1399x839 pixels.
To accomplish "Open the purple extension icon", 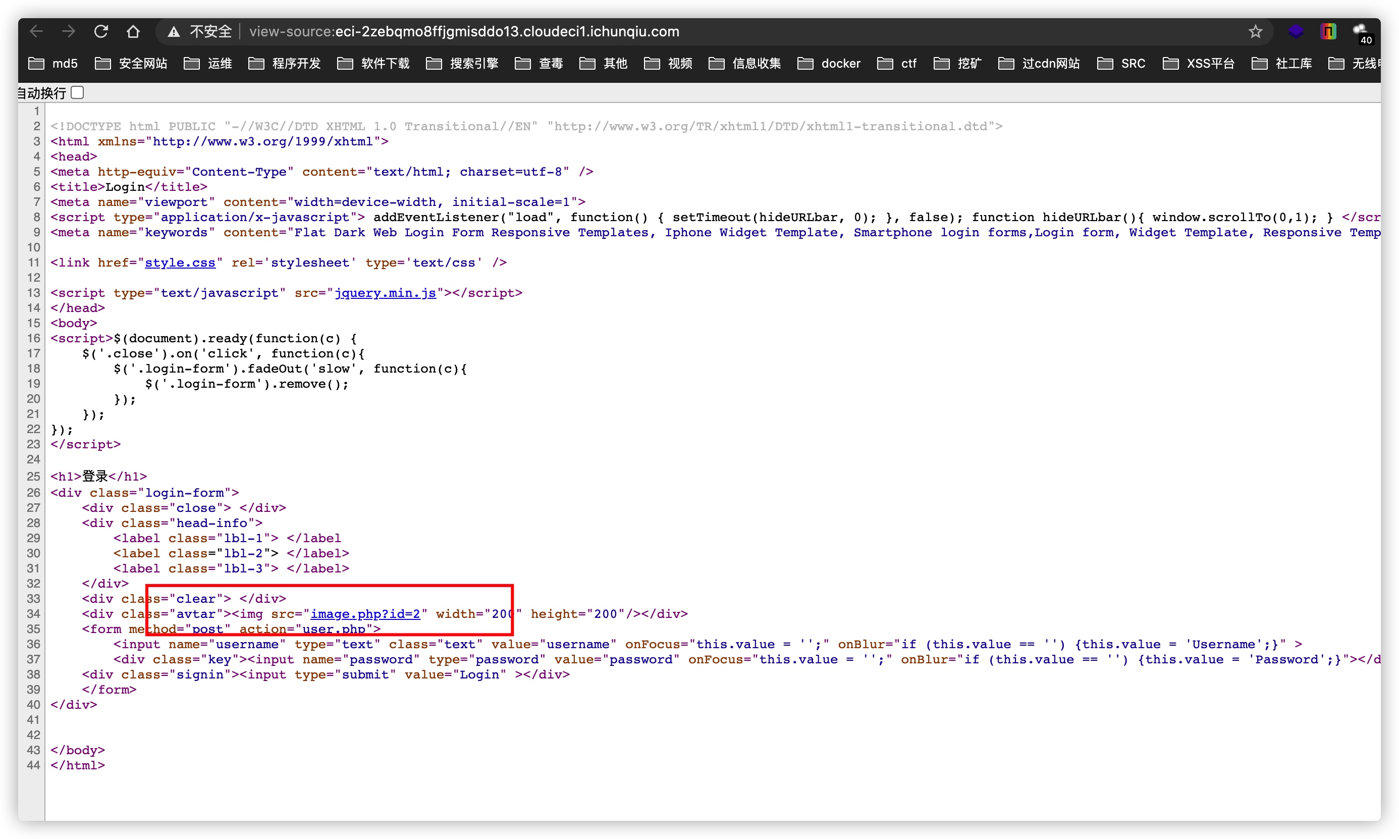I will coord(1296,32).
